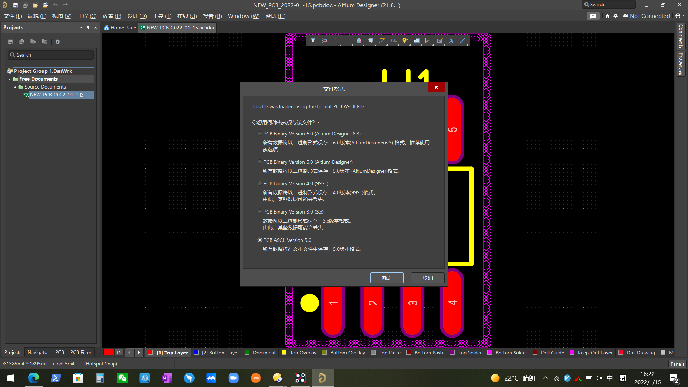
Task: Select the Place Text tool on the active toolbar
Action: tap(451, 40)
